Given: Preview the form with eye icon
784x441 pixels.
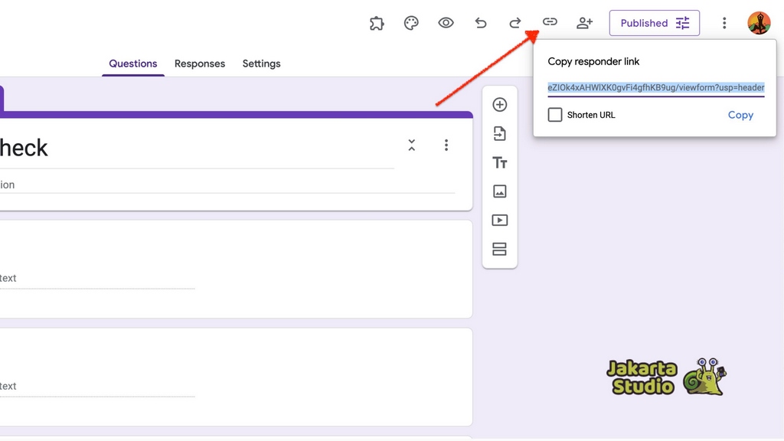Looking at the screenshot, I should click(446, 23).
